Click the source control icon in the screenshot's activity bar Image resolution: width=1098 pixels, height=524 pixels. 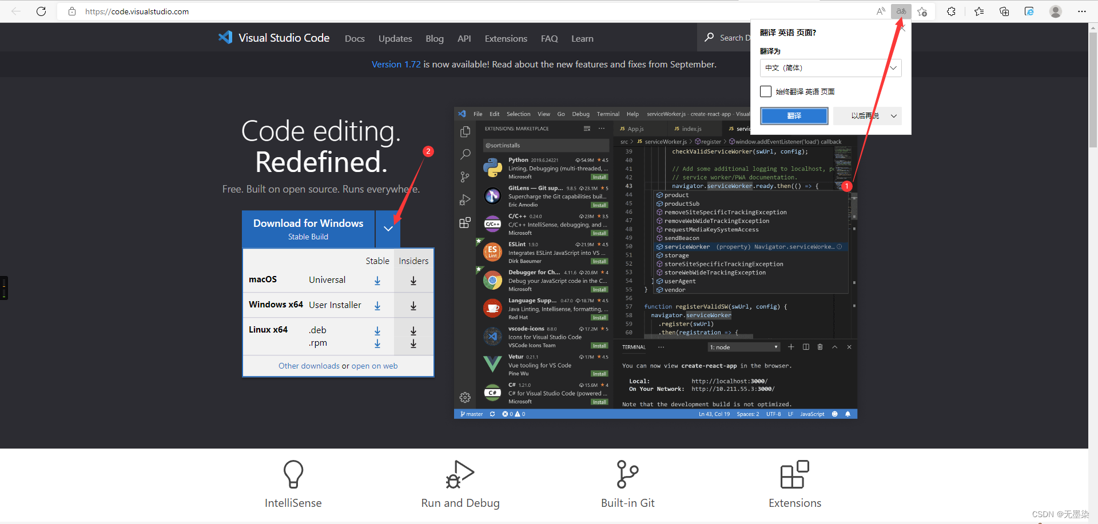[x=465, y=177]
